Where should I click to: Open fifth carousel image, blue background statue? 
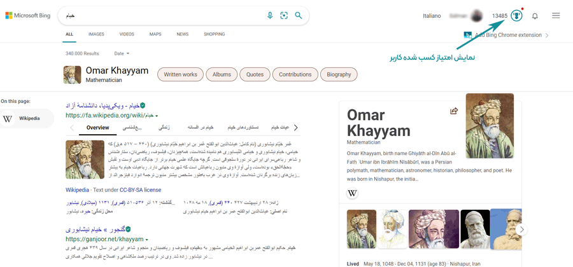click(x=506, y=229)
